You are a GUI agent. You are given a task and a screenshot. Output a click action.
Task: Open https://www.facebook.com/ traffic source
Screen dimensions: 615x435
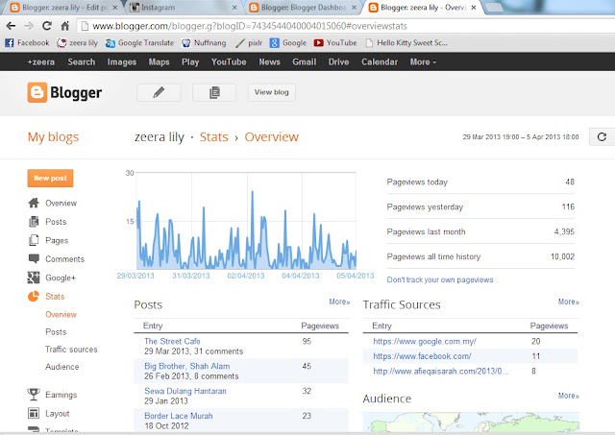click(422, 356)
